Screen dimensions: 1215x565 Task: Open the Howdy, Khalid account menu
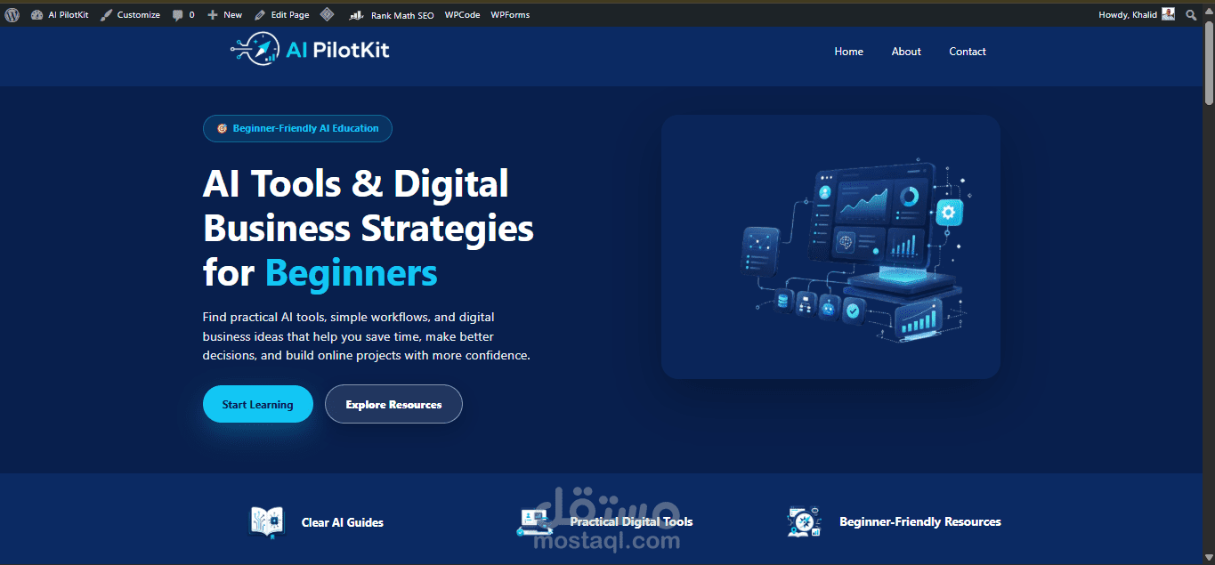(1138, 14)
